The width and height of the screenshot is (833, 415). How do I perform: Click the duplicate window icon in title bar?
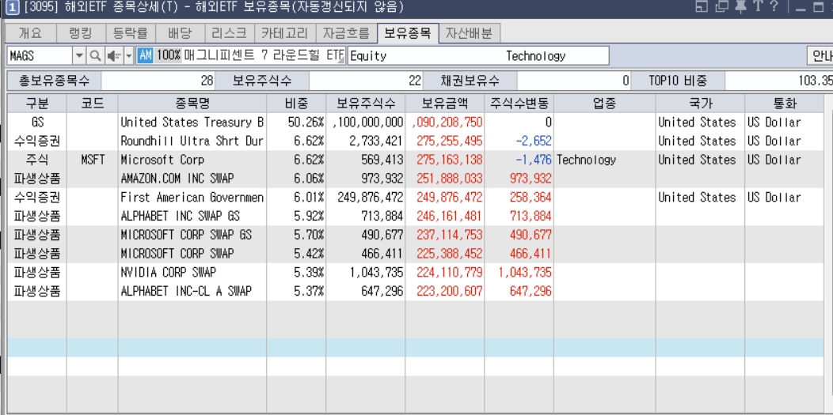pos(721,7)
